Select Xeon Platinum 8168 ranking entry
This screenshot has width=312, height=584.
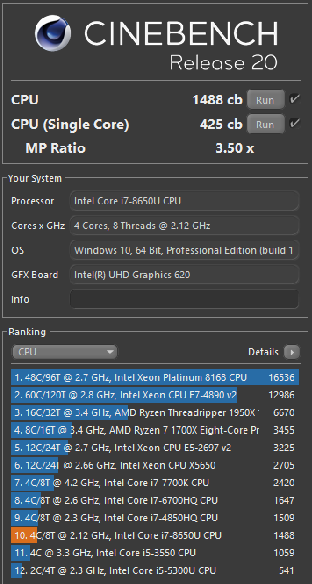coord(154,377)
